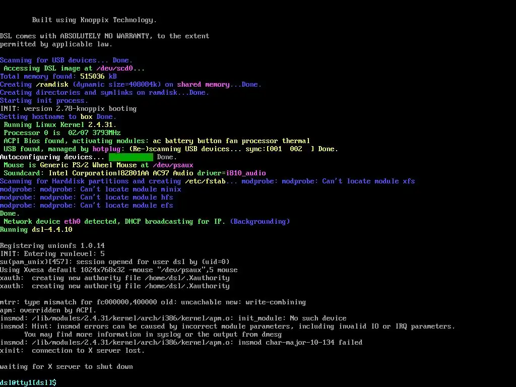This screenshot has width=516, height=387.
Task: Click 'INIT: Entering runlevel: 5' line
Action: point(52,254)
